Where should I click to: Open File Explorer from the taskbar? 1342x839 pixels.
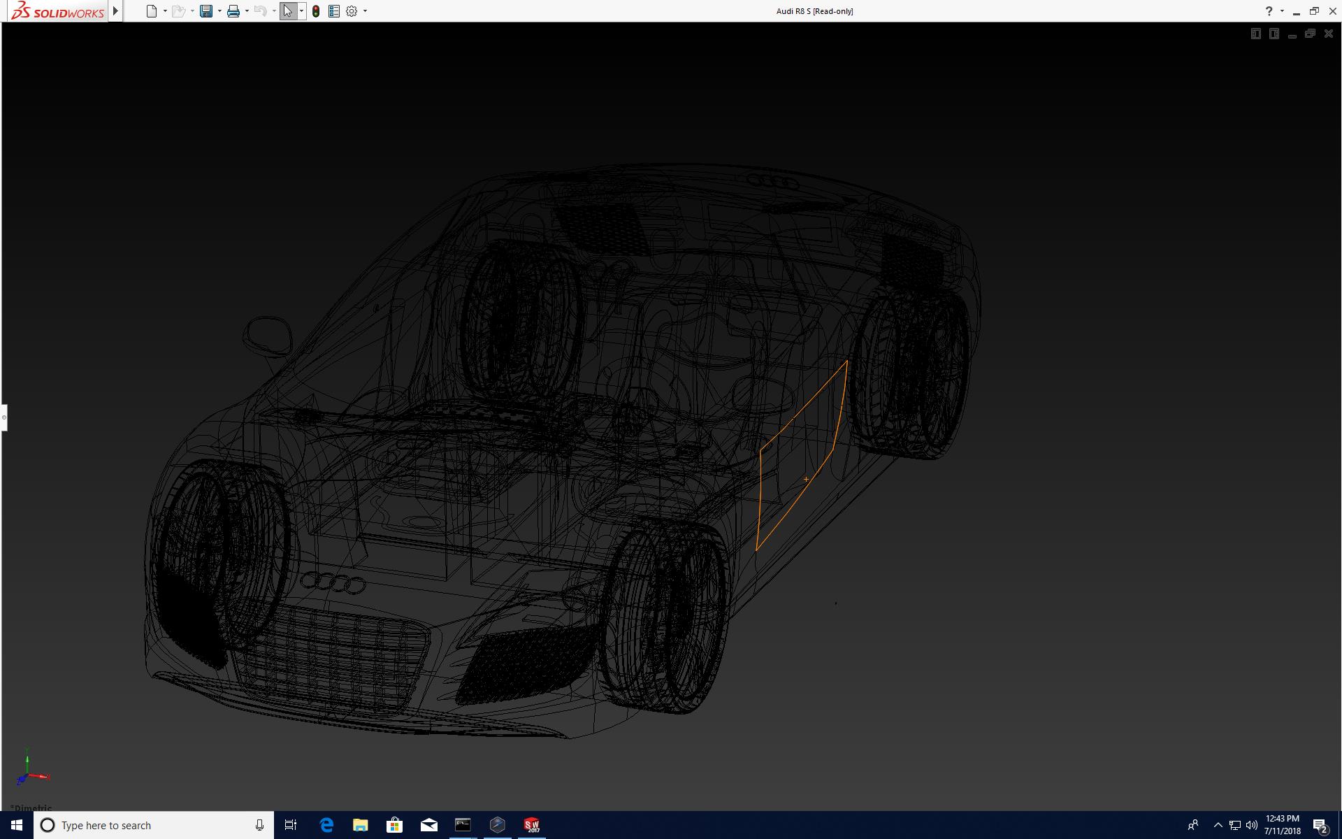pyautogui.click(x=360, y=825)
